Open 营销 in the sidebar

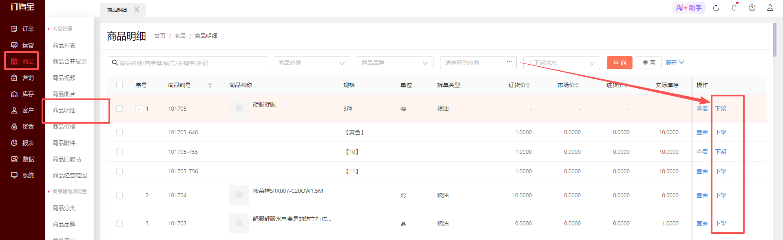(x=22, y=78)
